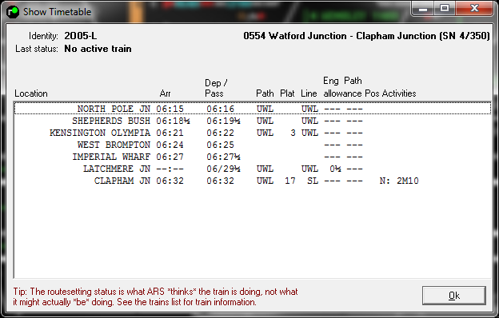Click the 0½ engineering allowance value
This screenshot has width=499, height=318.
[x=335, y=169]
